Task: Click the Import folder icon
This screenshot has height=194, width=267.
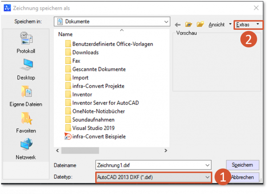Action: (x=68, y=77)
